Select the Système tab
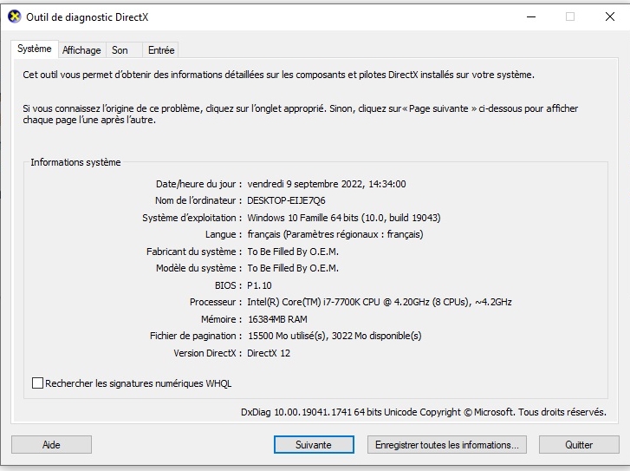Screen dimensions: 630x471 click(x=34, y=49)
